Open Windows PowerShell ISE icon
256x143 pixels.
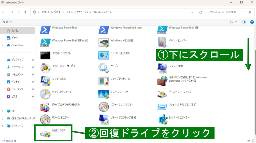162,30
